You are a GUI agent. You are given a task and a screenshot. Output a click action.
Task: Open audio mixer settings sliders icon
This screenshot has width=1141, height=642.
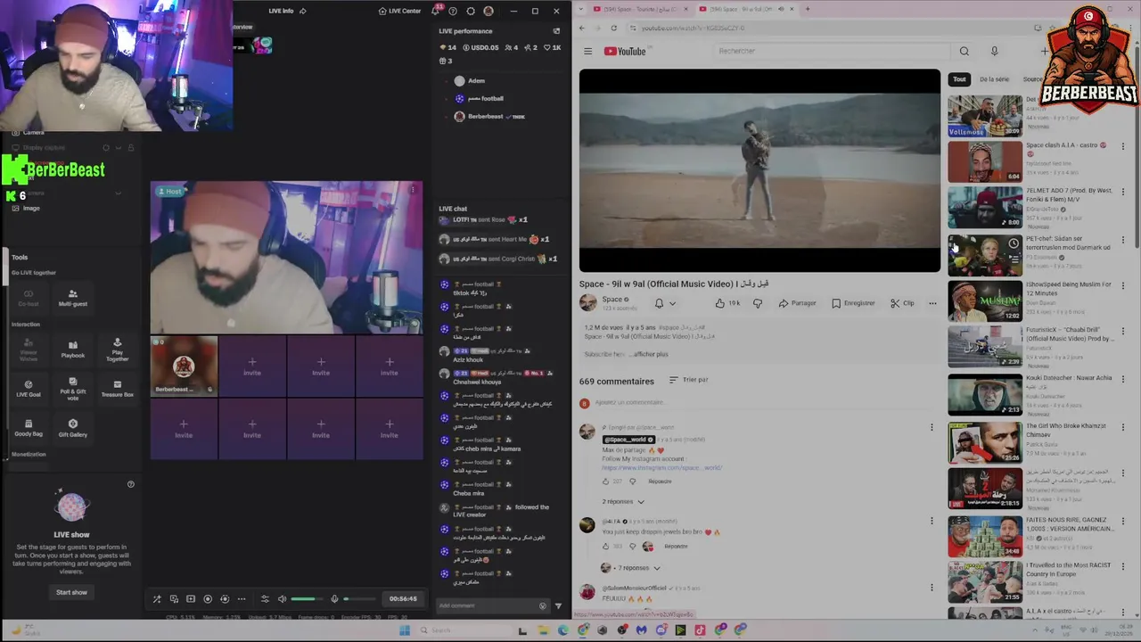(x=265, y=599)
